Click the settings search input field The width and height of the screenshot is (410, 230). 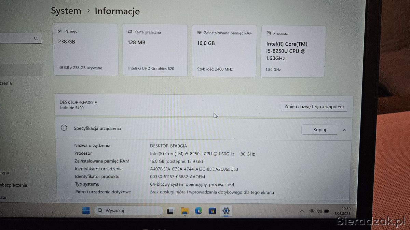click(x=20, y=39)
